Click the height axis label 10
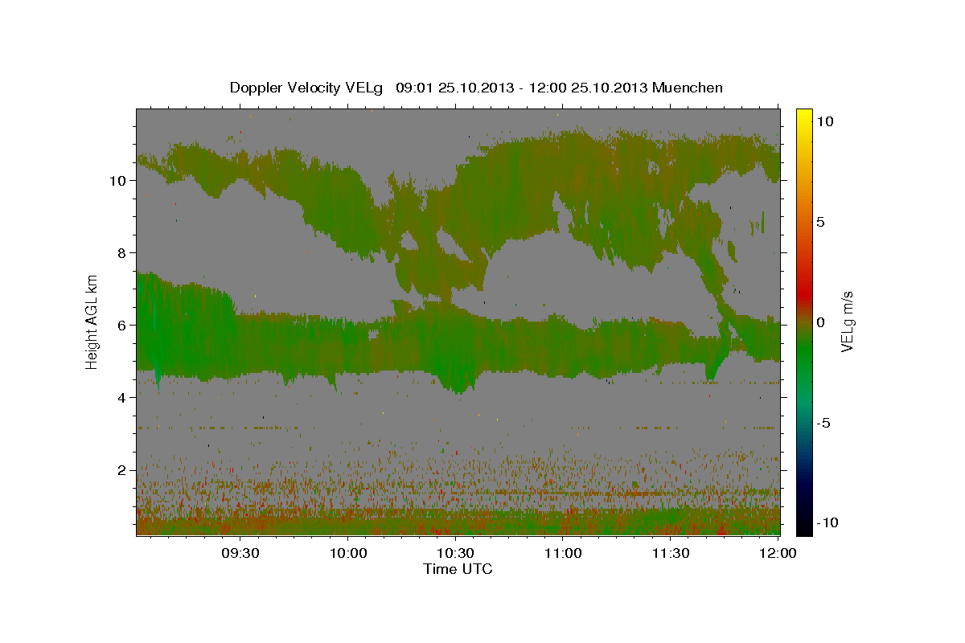This screenshot has width=965, height=643. coord(118,181)
